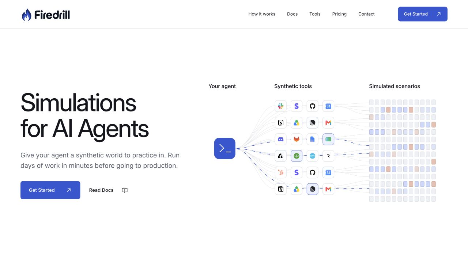468x263 pixels.
Task: Select the Gmail icon beside highlighted Linear
Action: (328, 189)
